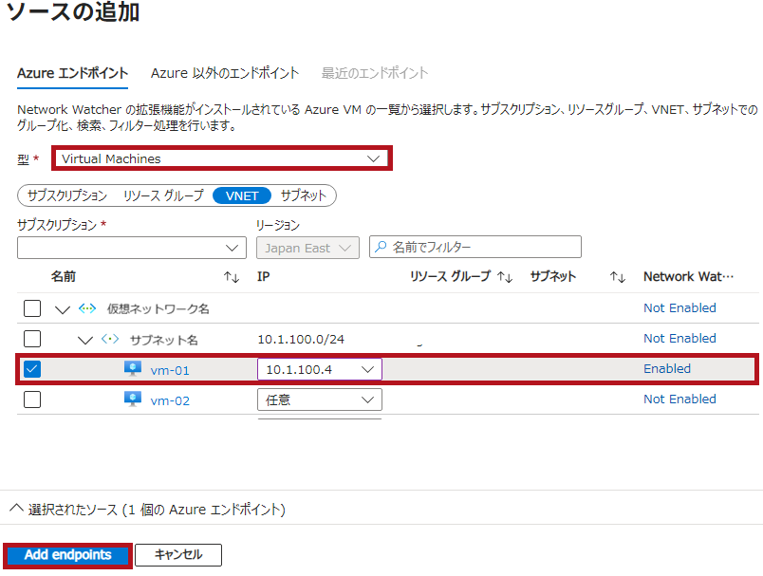Click the IP column header
The height and width of the screenshot is (576, 763).
coord(263,277)
